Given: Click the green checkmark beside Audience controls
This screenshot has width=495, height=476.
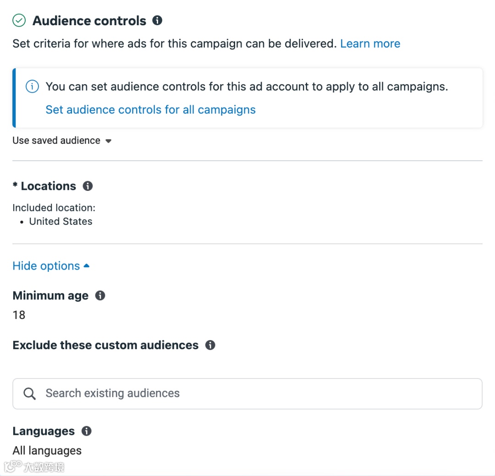Looking at the screenshot, I should [x=19, y=21].
